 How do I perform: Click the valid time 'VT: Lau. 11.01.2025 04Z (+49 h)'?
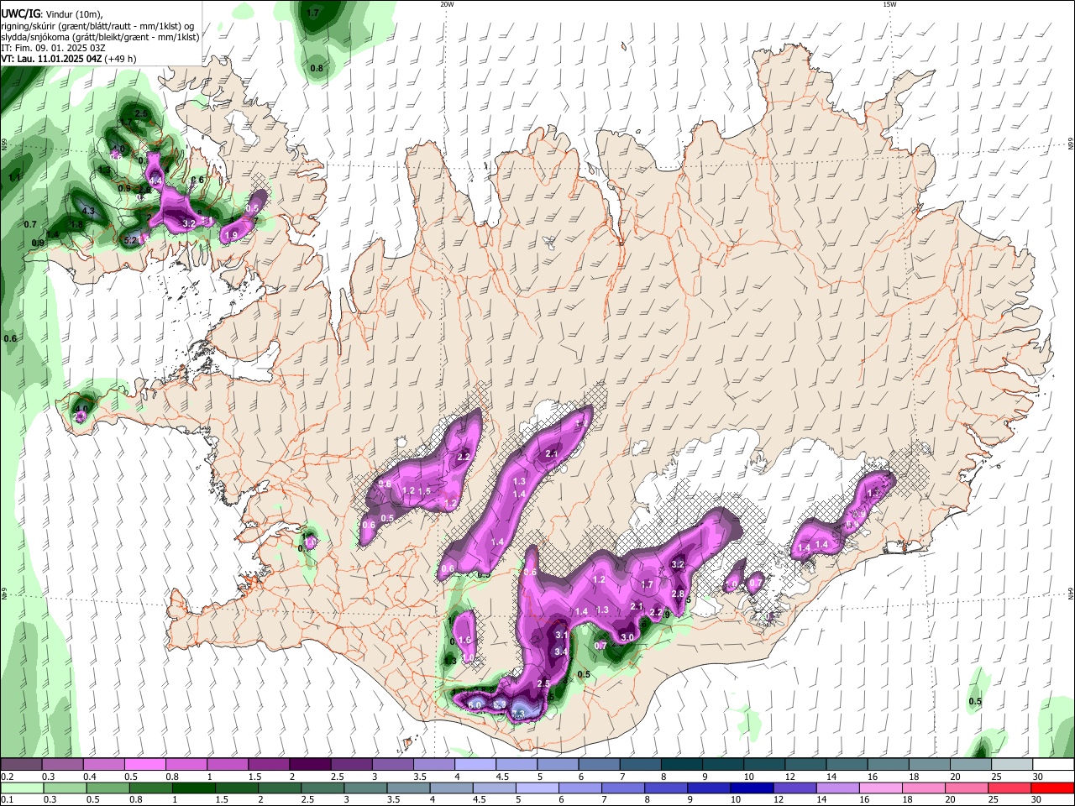(x=69, y=59)
